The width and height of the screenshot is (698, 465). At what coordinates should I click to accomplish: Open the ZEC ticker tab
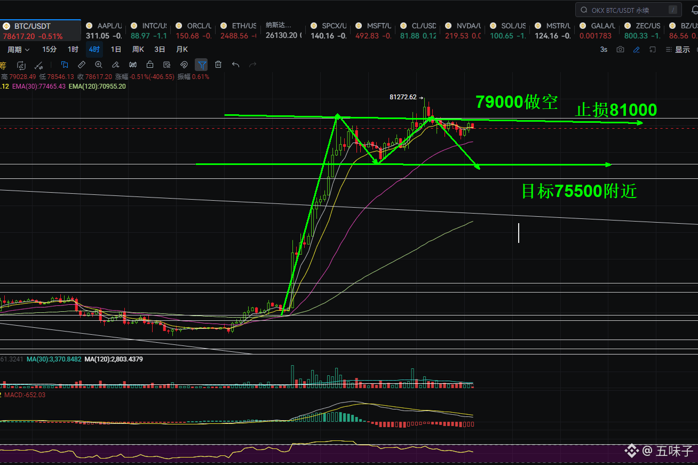[642, 30]
